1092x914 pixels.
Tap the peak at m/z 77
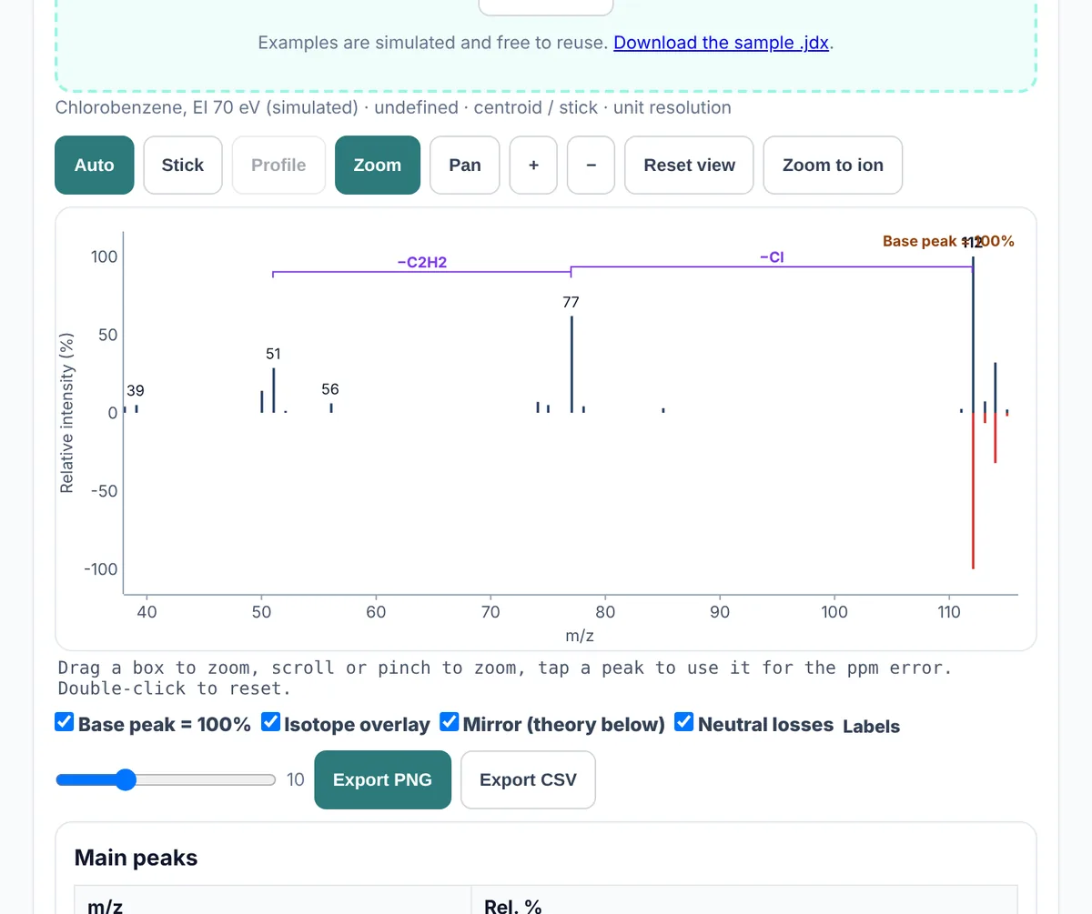pos(571,364)
